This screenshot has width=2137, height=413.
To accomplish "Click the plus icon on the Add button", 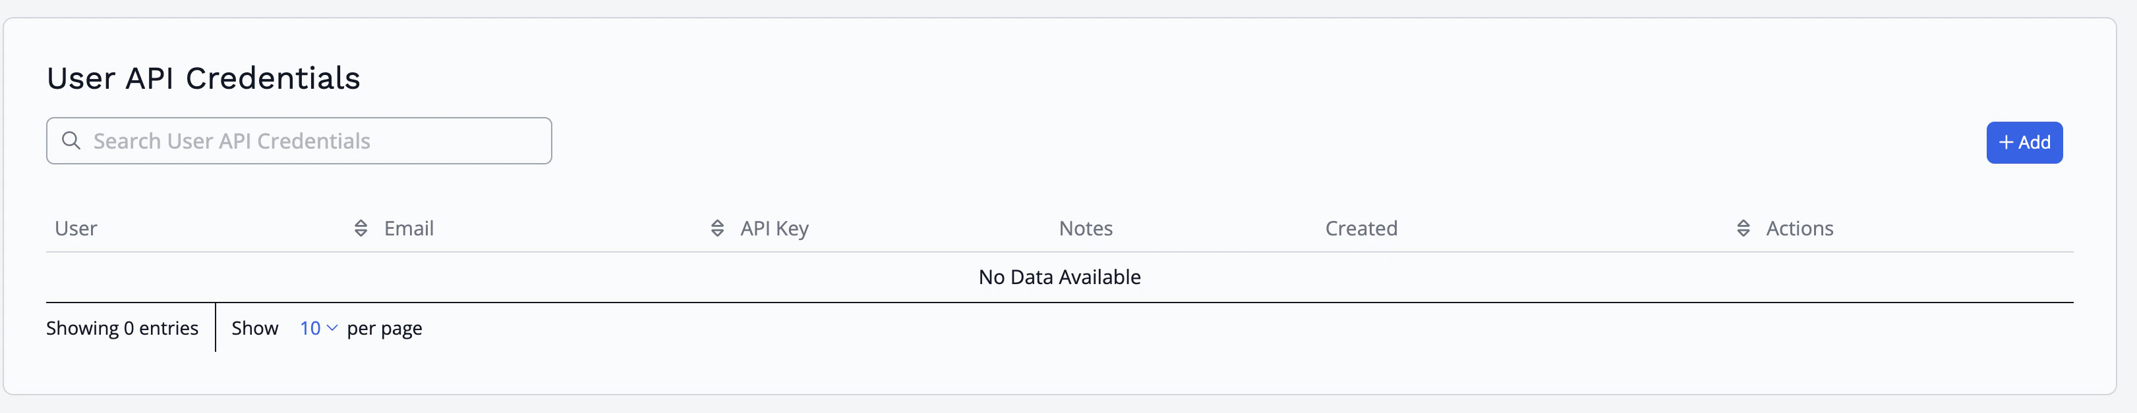I will tap(2006, 142).
